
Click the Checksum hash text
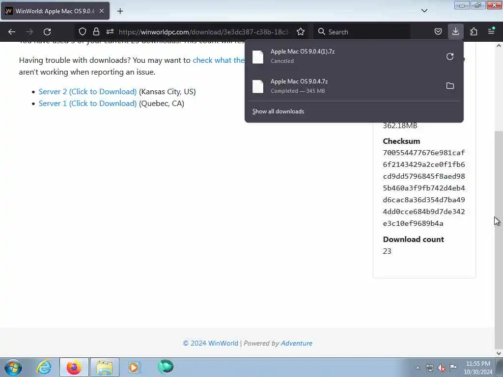click(x=424, y=188)
